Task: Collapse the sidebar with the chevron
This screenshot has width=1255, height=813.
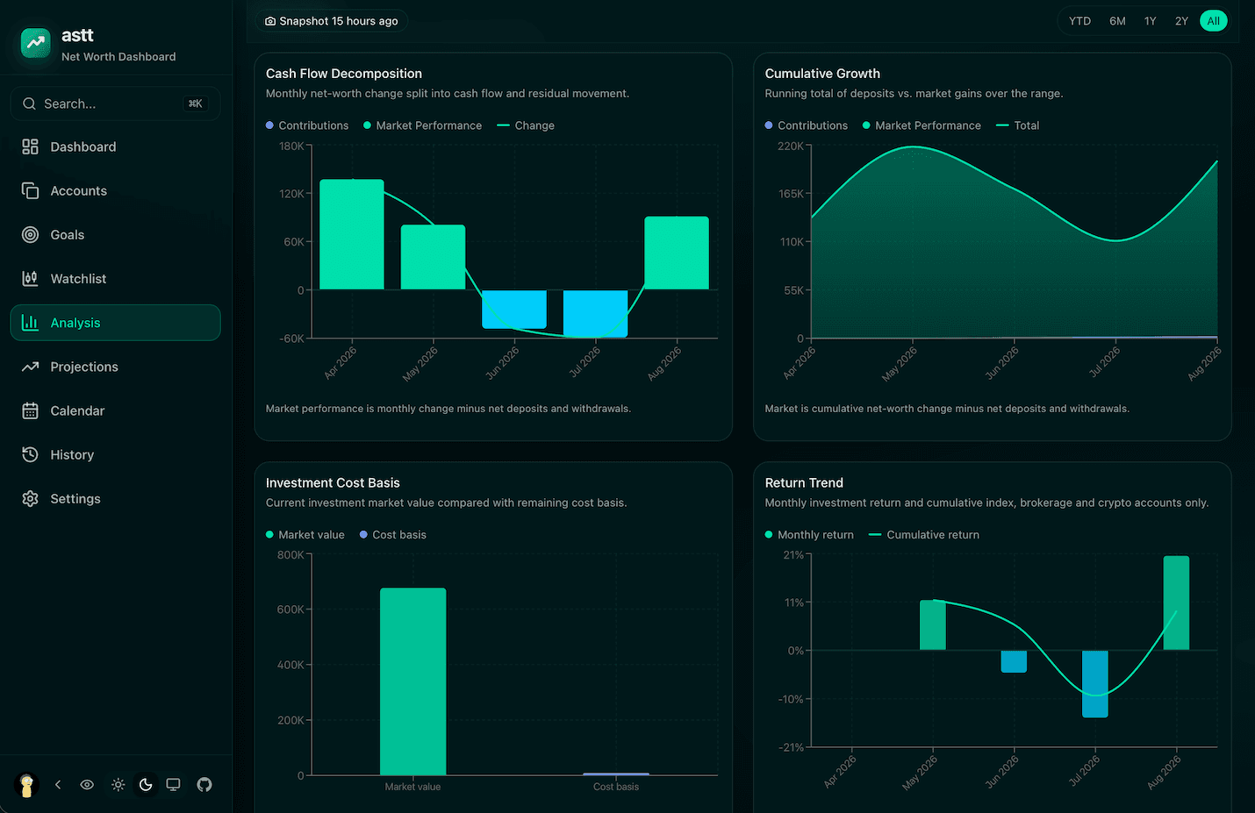Action: [58, 785]
